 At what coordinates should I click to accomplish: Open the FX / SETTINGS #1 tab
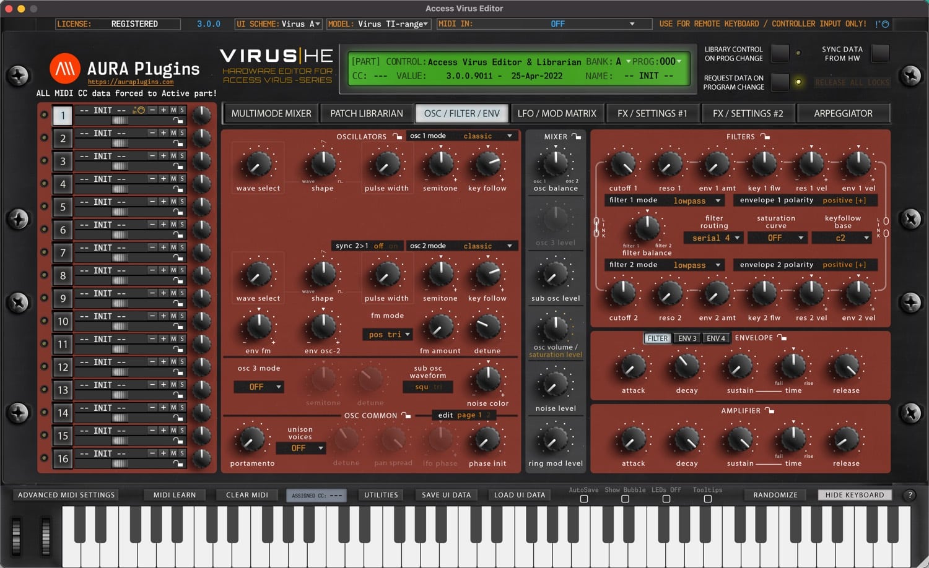[652, 114]
